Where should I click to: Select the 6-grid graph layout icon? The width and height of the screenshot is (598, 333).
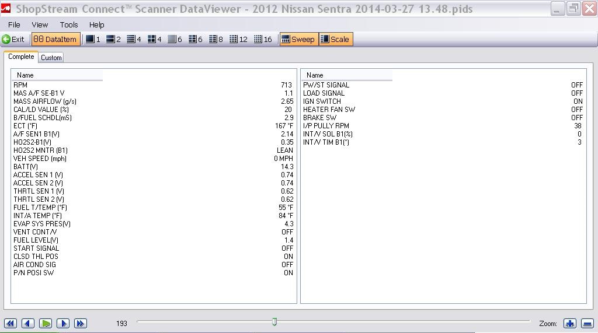click(x=195, y=39)
